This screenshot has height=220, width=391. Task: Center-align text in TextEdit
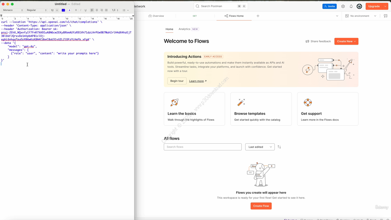tap(97, 10)
